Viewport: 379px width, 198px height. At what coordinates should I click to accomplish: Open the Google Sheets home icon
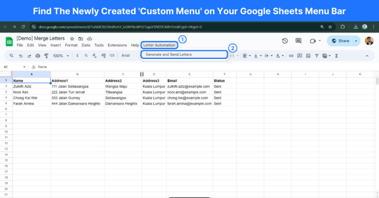tap(9, 42)
